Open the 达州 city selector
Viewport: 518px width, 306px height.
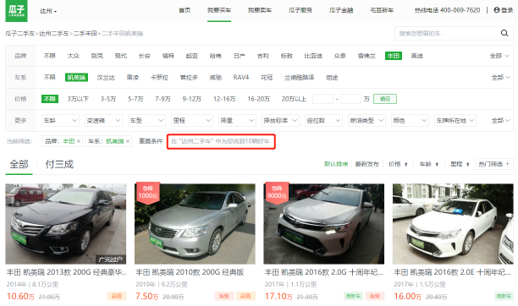click(x=48, y=11)
